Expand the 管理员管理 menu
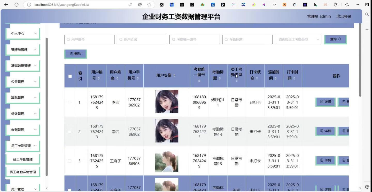Viewport: 372px width, 192px height. coord(23,50)
